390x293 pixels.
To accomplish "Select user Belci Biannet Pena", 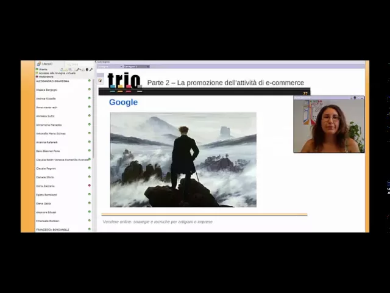I will (48, 151).
